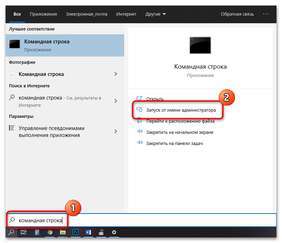Click Обратная связь link

pos(237,14)
